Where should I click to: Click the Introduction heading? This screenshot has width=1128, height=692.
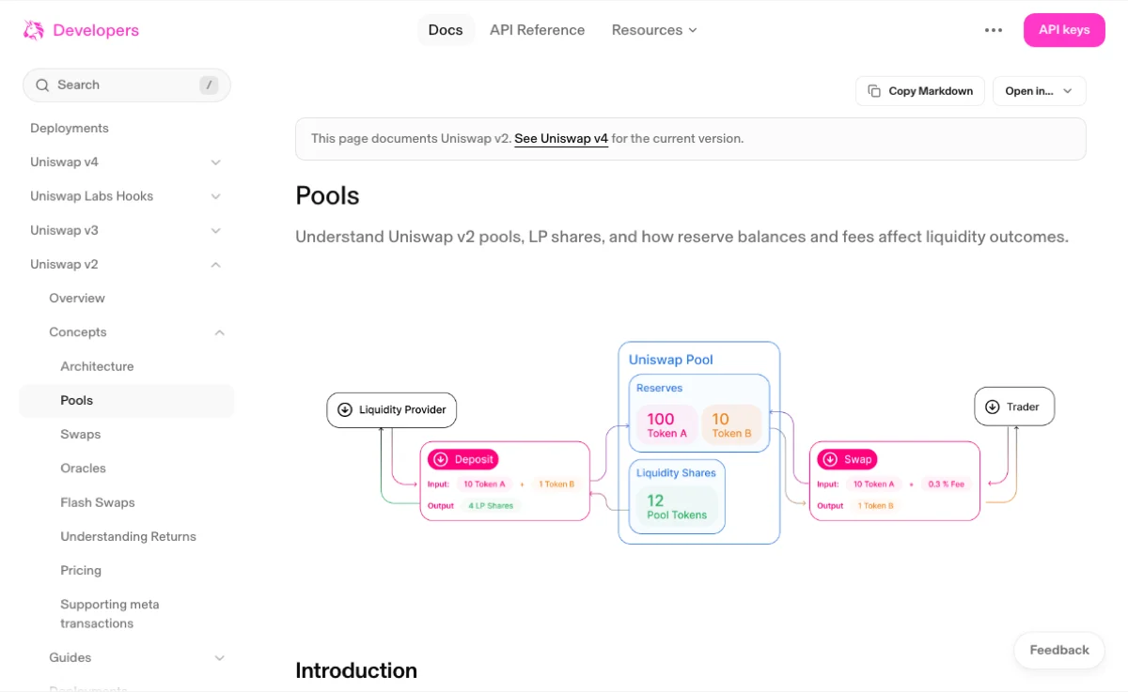click(x=356, y=670)
